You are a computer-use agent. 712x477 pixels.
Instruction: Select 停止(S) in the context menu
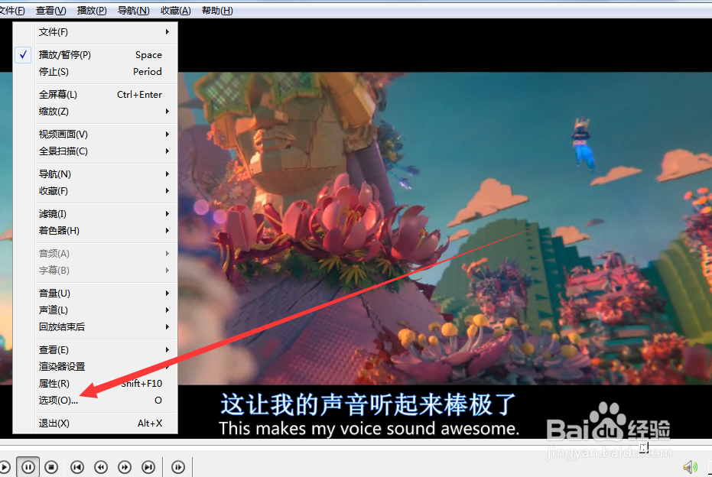96,72
